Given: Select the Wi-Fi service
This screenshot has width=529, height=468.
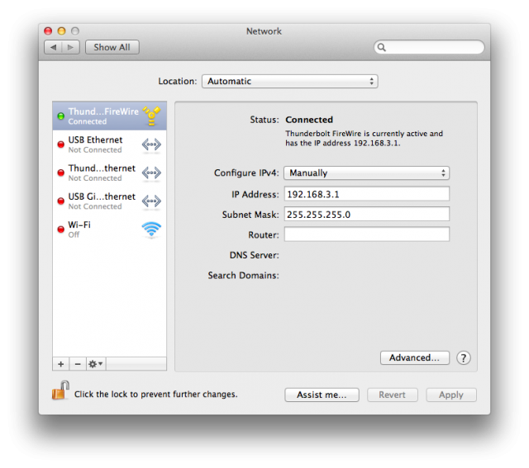Looking at the screenshot, I should coord(109,229).
